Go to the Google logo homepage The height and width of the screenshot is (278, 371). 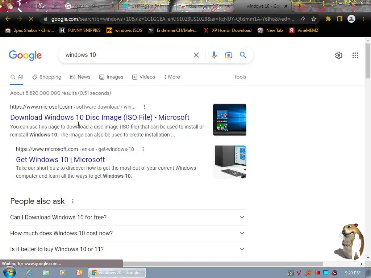[x=25, y=55]
